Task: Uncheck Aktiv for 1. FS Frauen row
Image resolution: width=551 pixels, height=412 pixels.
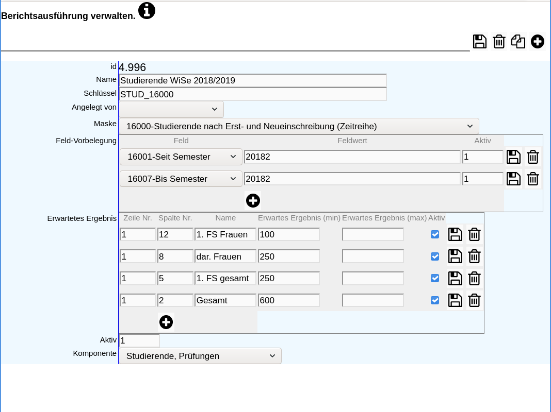Action: (435, 234)
